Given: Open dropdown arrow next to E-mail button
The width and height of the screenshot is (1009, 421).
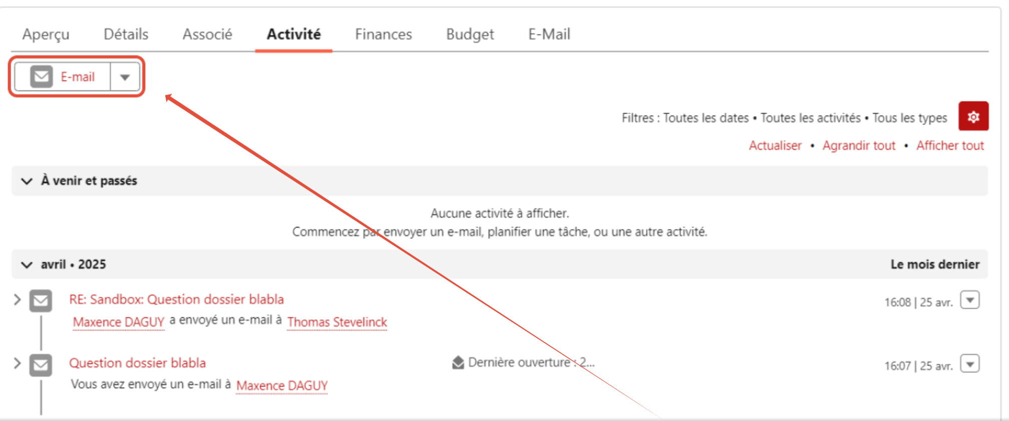Looking at the screenshot, I should 125,77.
